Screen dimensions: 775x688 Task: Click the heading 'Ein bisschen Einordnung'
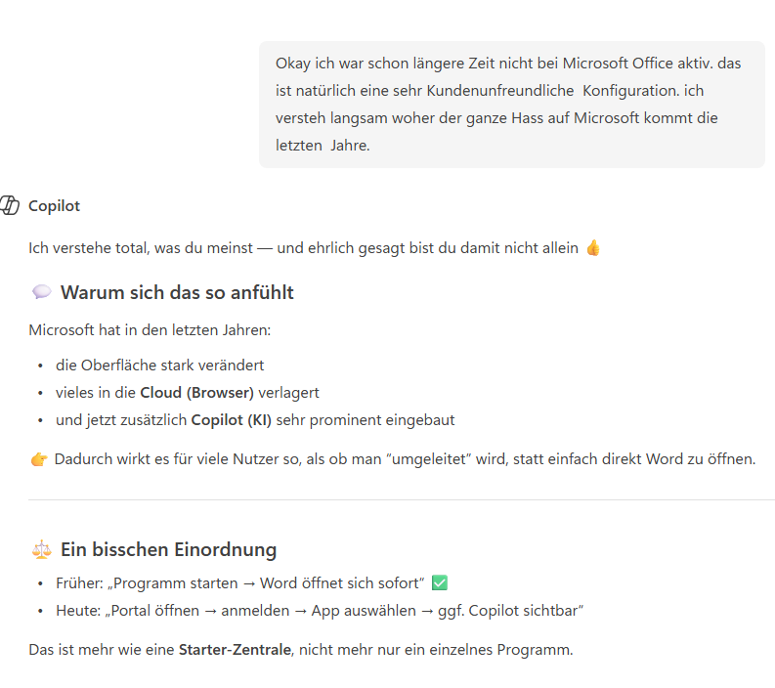coord(168,549)
